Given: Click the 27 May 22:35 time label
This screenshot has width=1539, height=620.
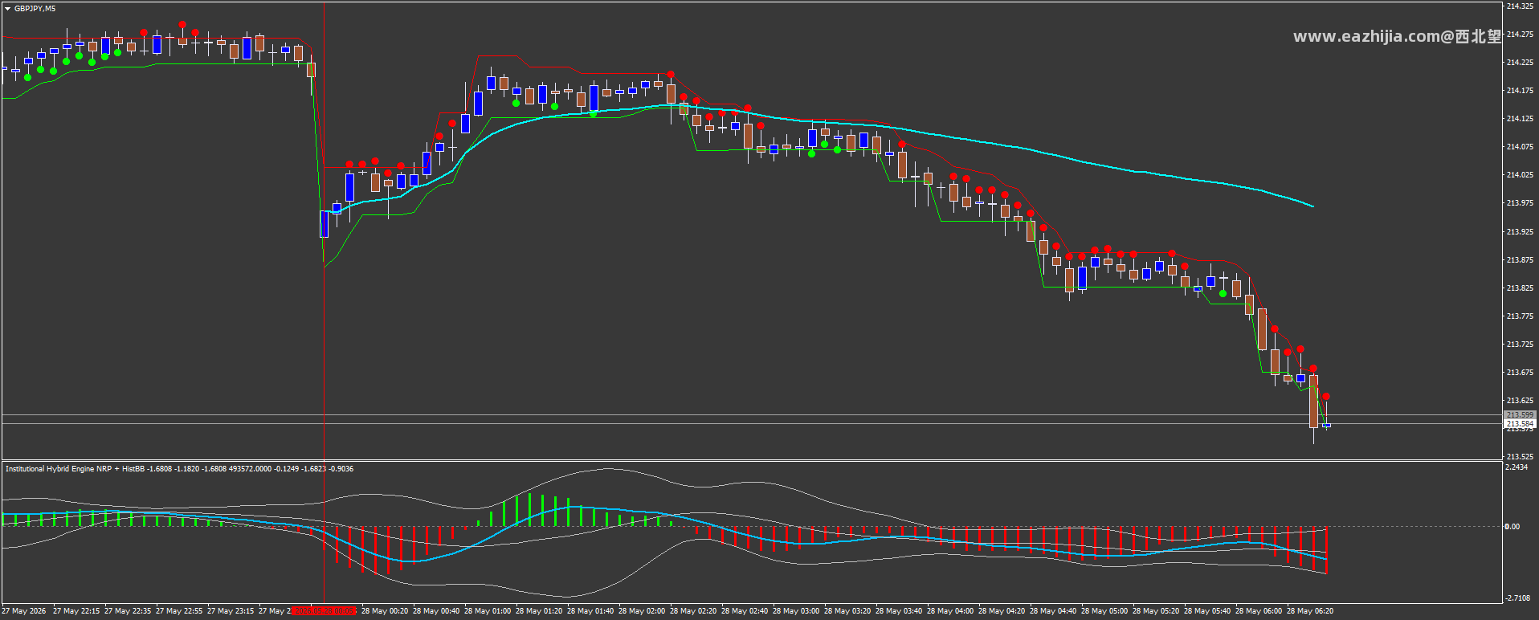Looking at the screenshot, I should (128, 611).
